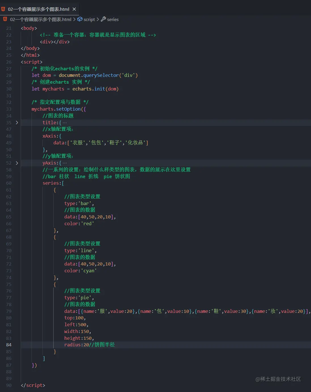Open the file name breadcrumb item

coord(41,19)
